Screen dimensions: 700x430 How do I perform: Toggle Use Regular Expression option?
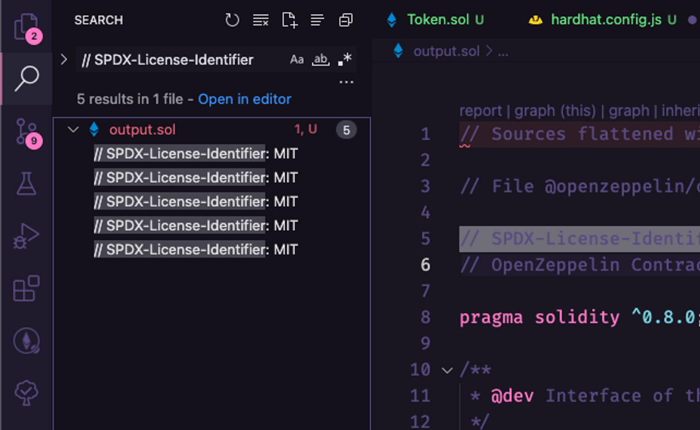[x=345, y=60]
